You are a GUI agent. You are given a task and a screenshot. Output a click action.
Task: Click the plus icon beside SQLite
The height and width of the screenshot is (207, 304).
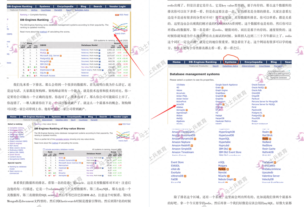tap(47, 73)
